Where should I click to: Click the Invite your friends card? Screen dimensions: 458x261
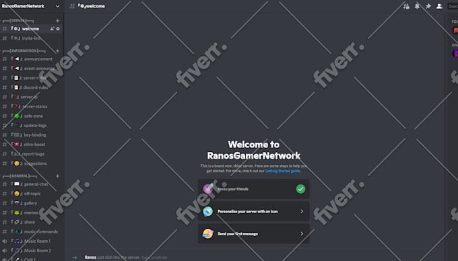(253, 189)
